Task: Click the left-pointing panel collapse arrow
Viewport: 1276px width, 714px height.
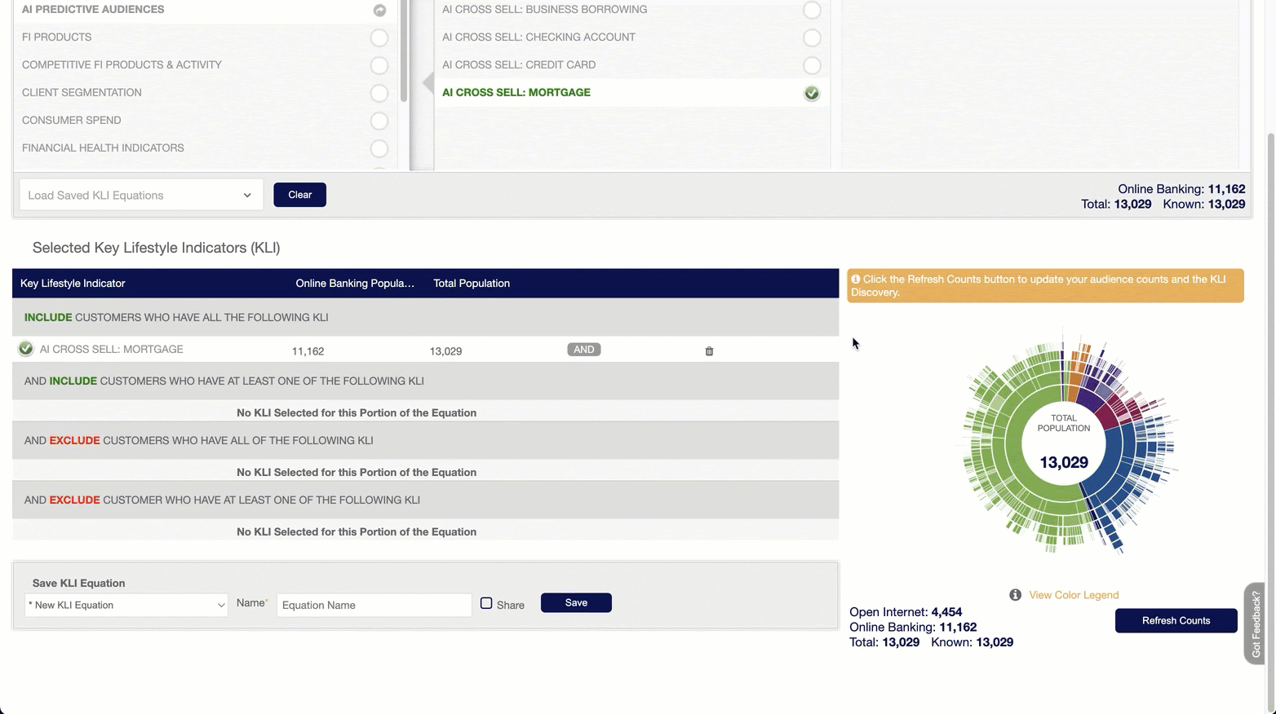Action: coord(428,83)
